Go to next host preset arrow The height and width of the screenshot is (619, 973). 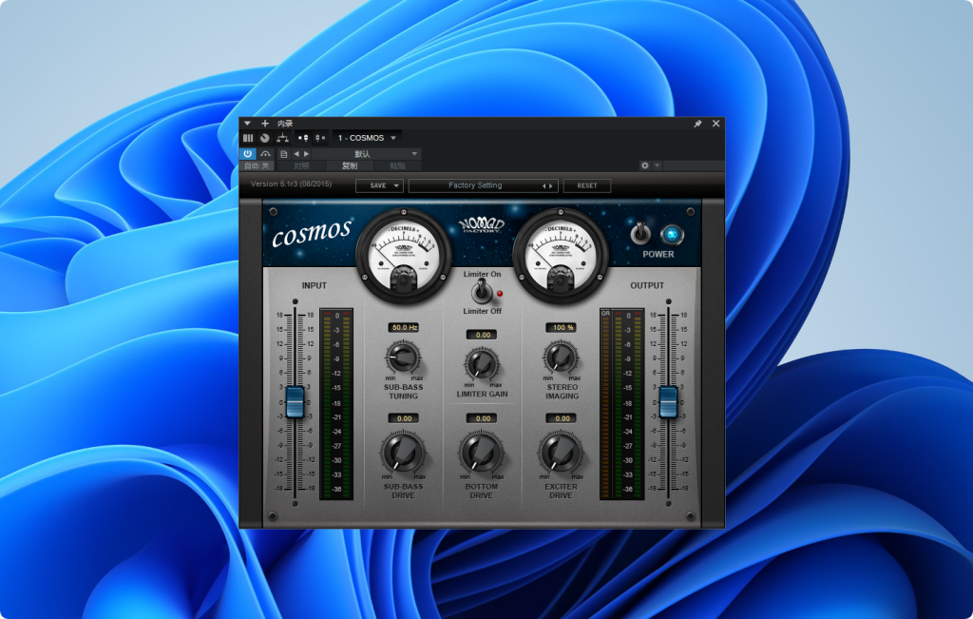(x=306, y=154)
